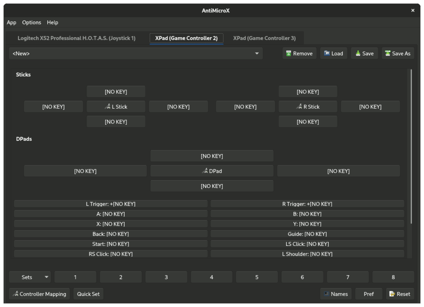Select set 1 button
This screenshot has width=424, height=307.
click(x=75, y=277)
